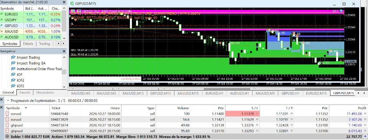This screenshot has width=368, height=140.
Task: Click order icon for ticket 594847648
Action: coord(7,114)
